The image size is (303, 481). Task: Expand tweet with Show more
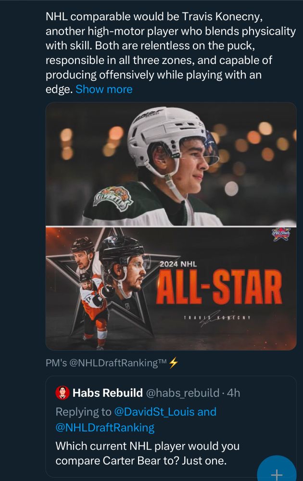104,89
